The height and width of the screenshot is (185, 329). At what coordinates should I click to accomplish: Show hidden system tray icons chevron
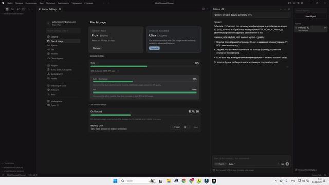pos(276,181)
